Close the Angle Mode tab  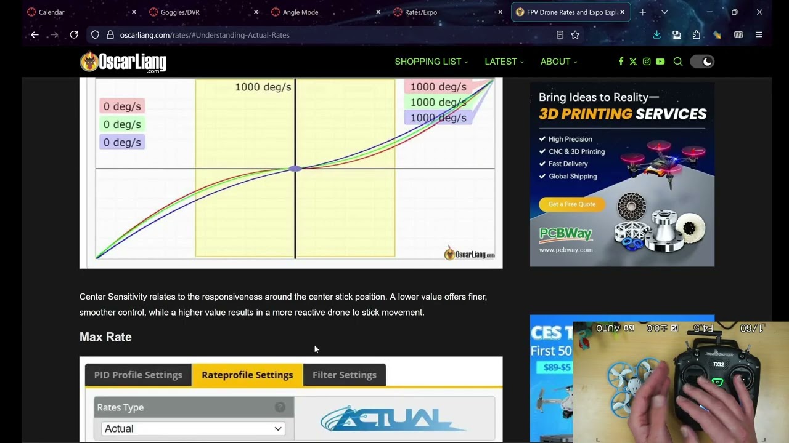pyautogui.click(x=378, y=12)
